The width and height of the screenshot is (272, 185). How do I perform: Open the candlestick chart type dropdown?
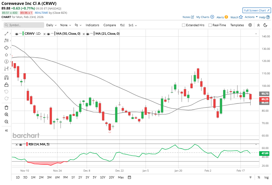78,25
